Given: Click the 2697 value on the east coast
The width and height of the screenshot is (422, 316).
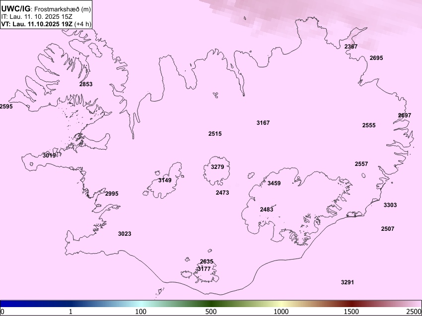Looking at the screenshot, I should click(405, 115).
